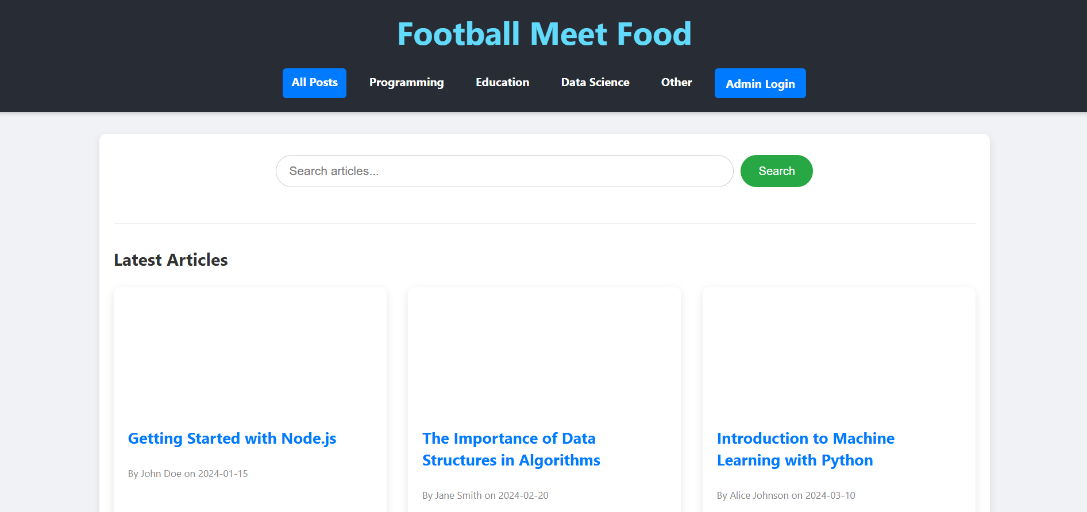Switch to the Education category

502,83
